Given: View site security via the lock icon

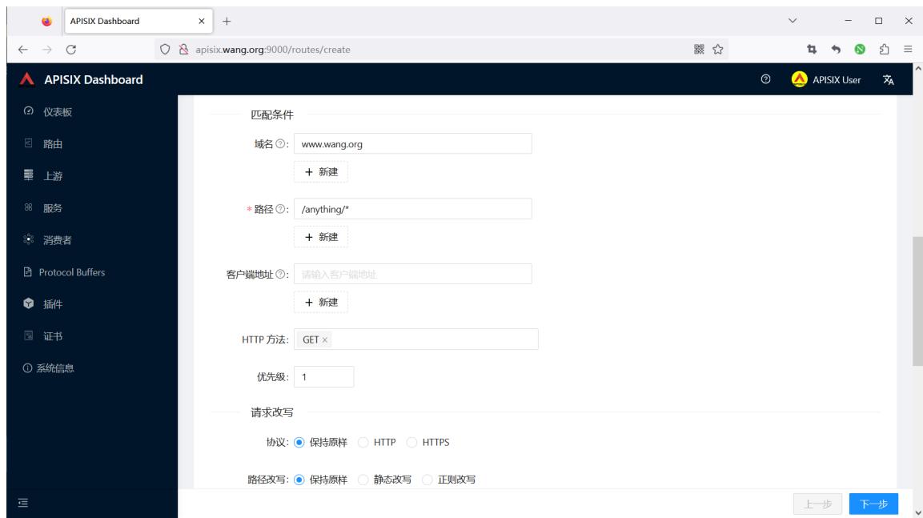Looking at the screenshot, I should 183,50.
